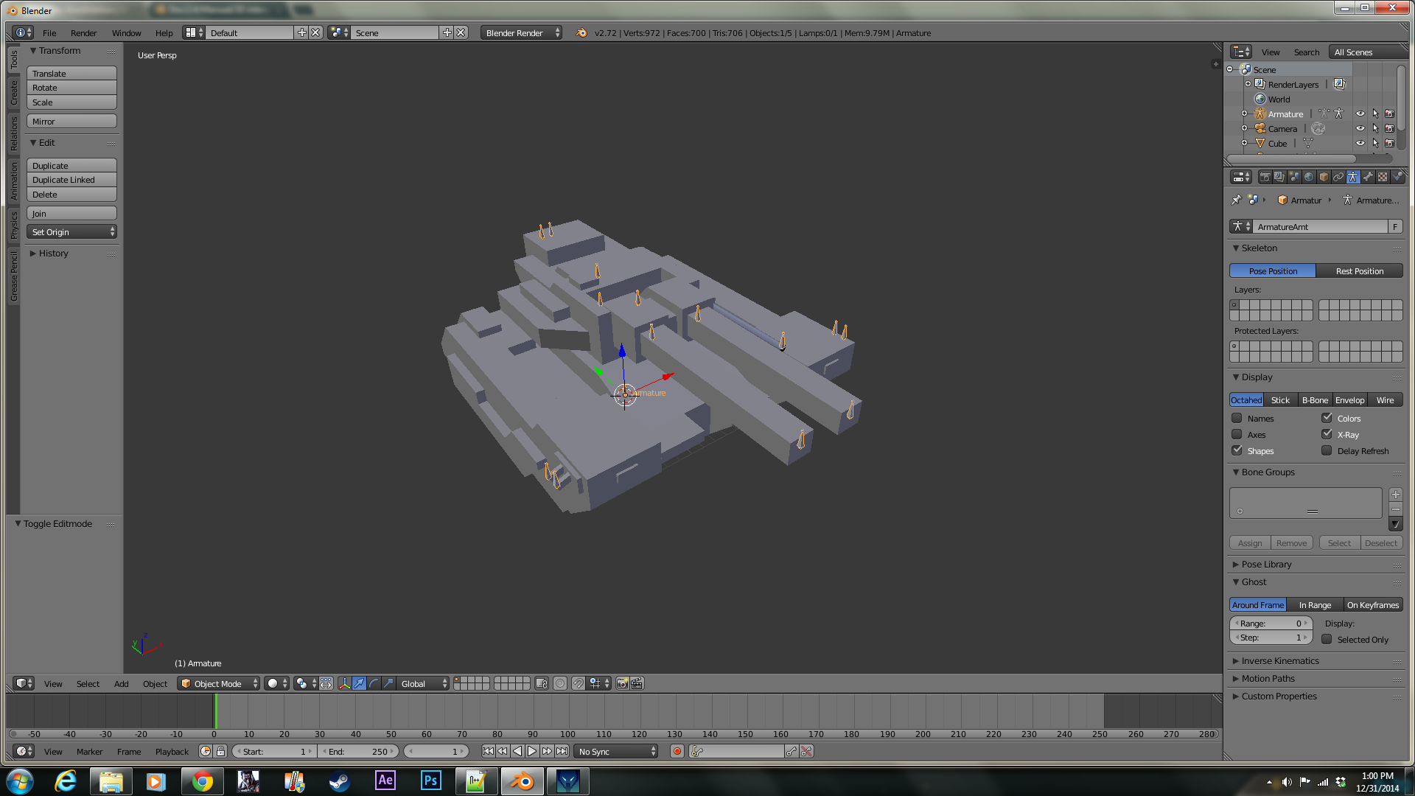Expand the Armature tree node in outliner

pos(1244,114)
